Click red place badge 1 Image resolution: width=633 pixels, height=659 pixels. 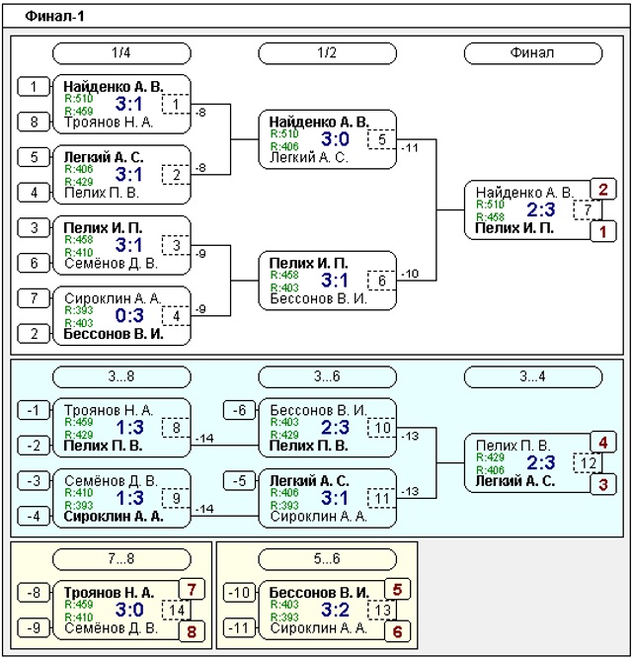pos(603,231)
